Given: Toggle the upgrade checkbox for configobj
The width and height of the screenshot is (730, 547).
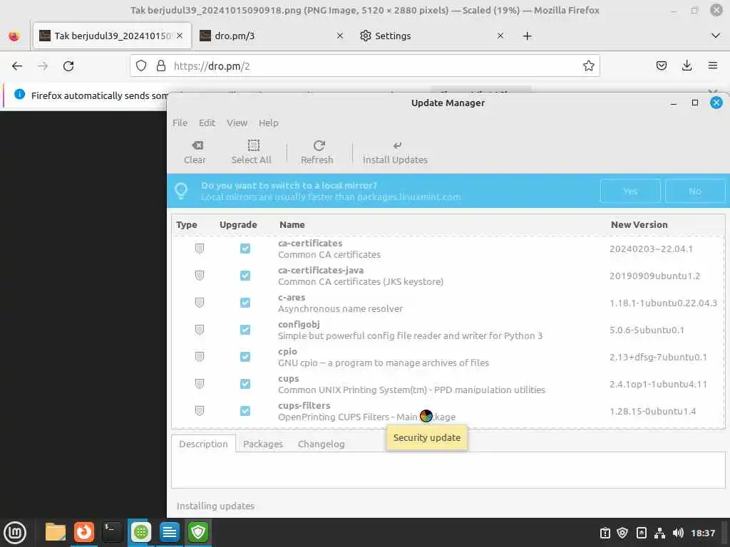Looking at the screenshot, I should point(245,330).
